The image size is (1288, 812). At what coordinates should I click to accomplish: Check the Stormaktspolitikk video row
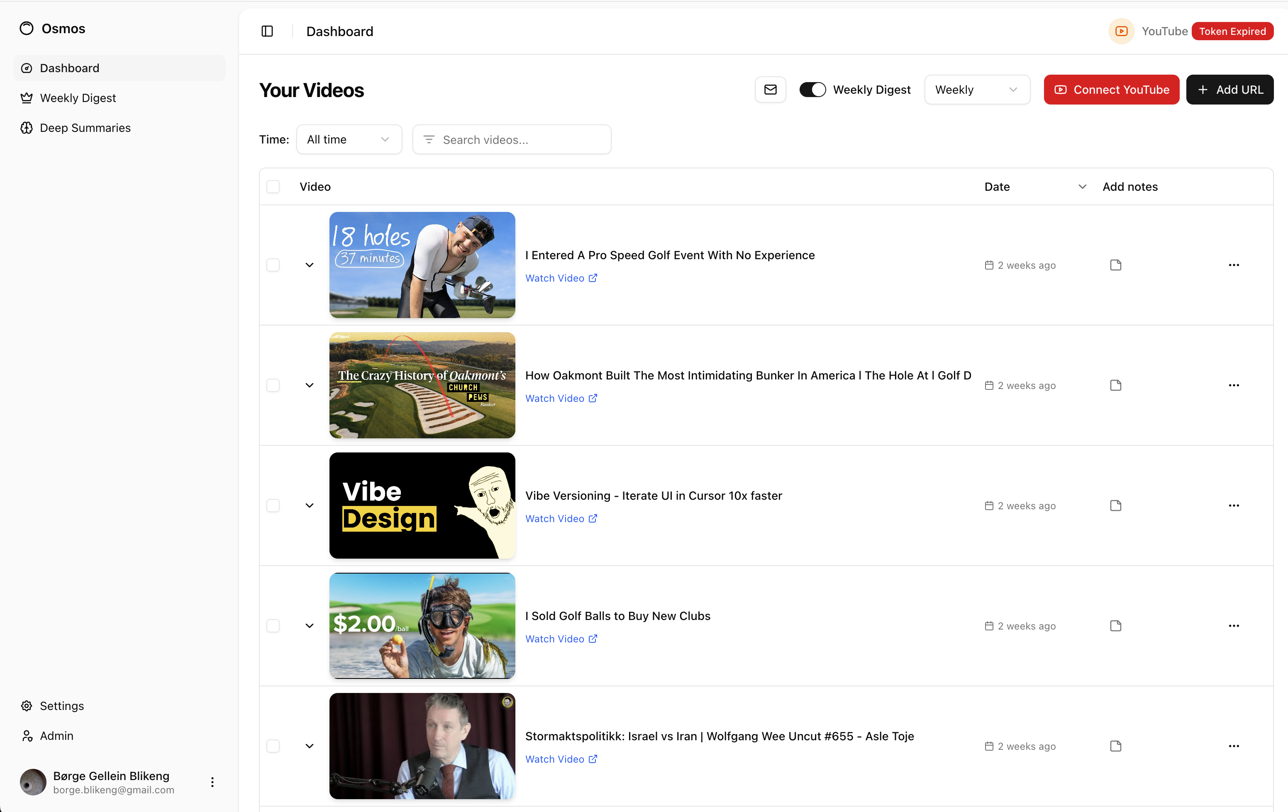(273, 746)
